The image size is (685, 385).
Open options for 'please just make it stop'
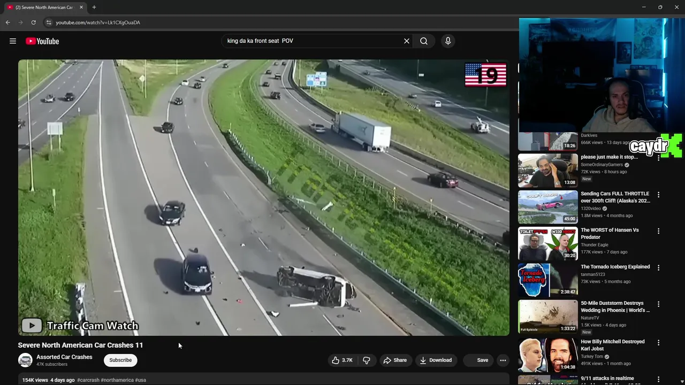coord(659,158)
